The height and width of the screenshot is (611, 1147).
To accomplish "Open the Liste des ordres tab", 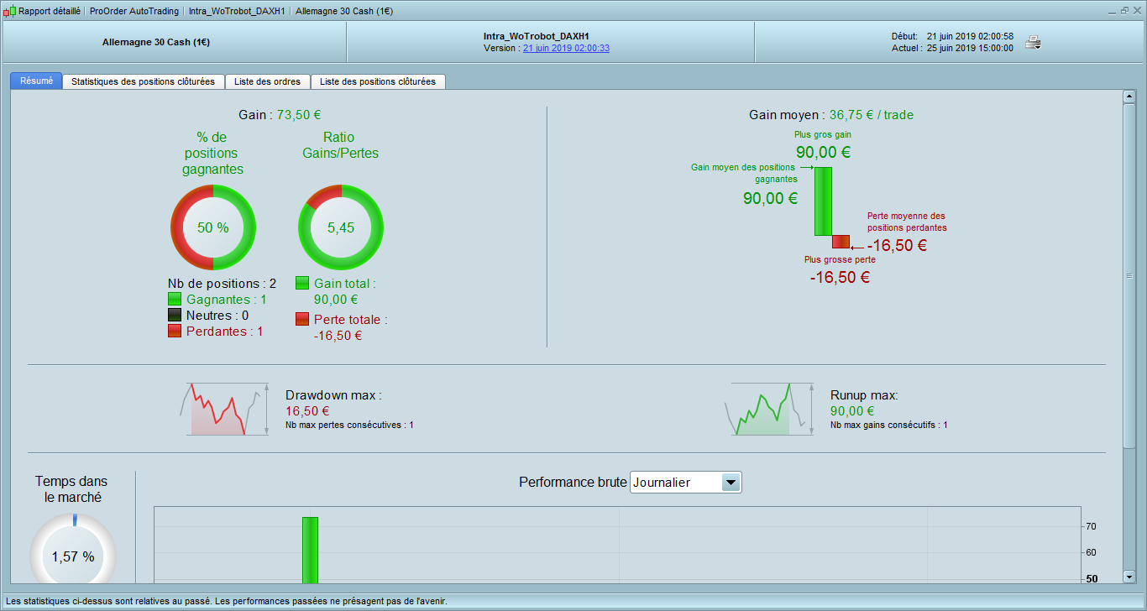I will (268, 81).
